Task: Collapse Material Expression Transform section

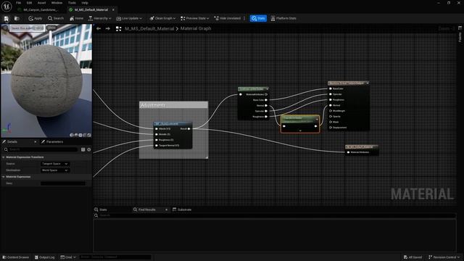Action: pyautogui.click(x=4, y=157)
